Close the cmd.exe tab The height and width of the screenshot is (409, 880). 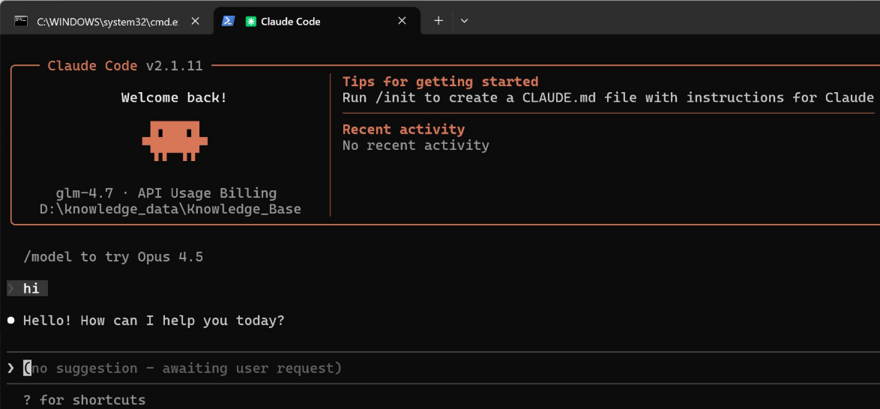coord(196,21)
